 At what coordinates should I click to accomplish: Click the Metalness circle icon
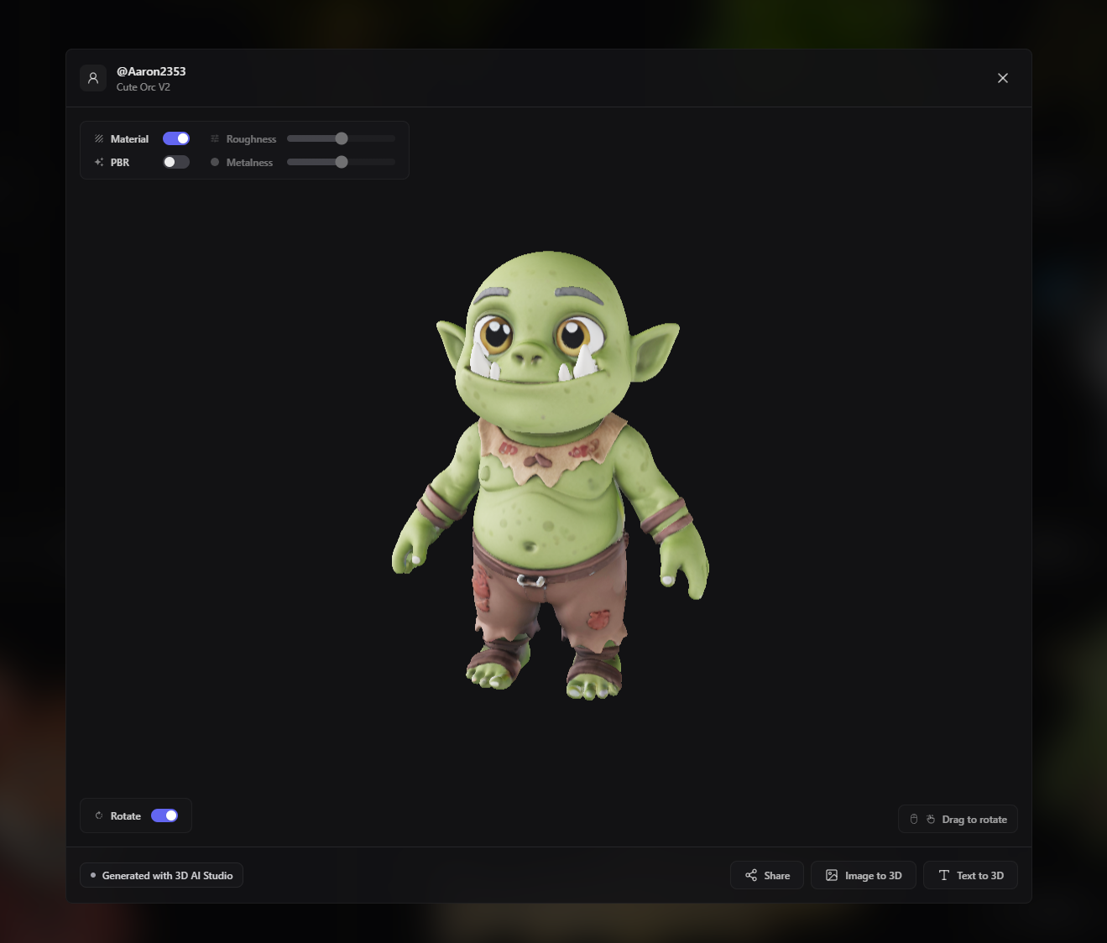tap(215, 162)
